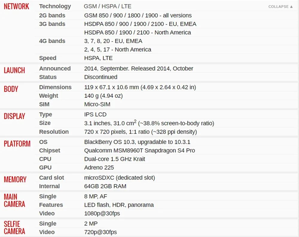The width and height of the screenshot is (299, 237).
Task: Select the display Resolution label
Action: 54,132
